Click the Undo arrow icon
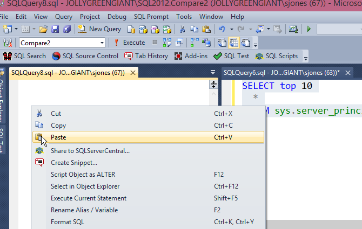This screenshot has width=362, height=229. pos(222,29)
